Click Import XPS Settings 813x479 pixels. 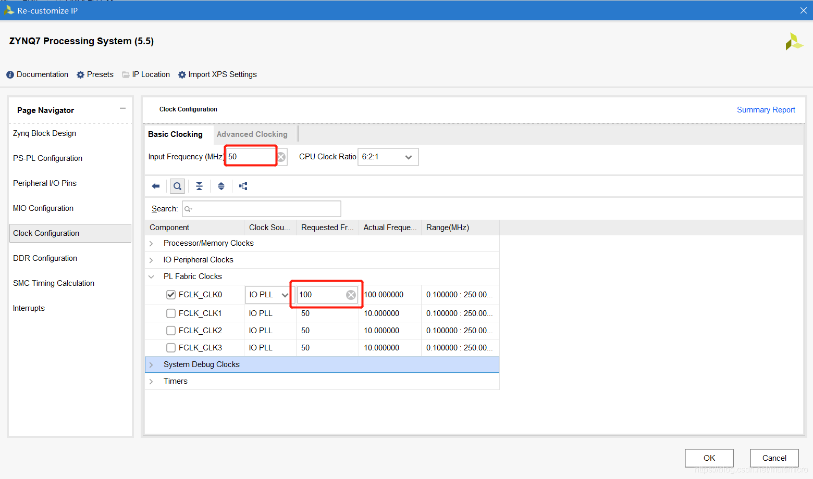pyautogui.click(x=217, y=74)
